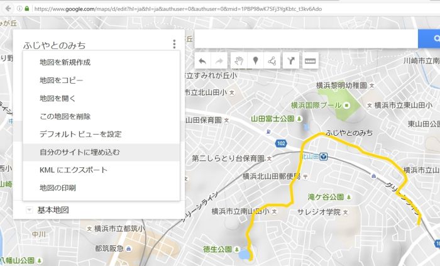Click the green padlock security icon
The image size is (440, 266).
(x=27, y=8)
